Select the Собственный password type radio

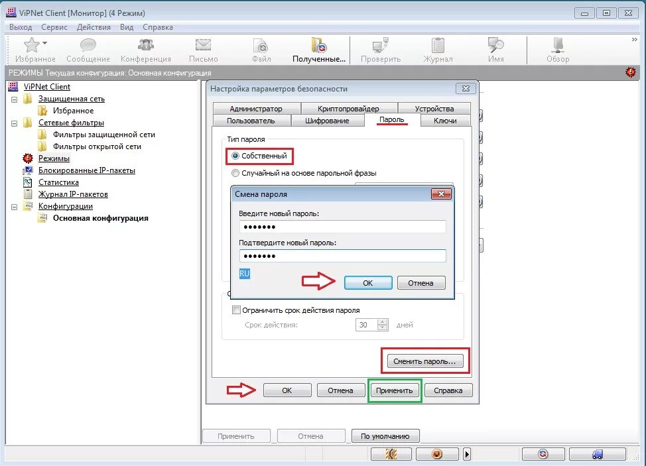point(235,156)
